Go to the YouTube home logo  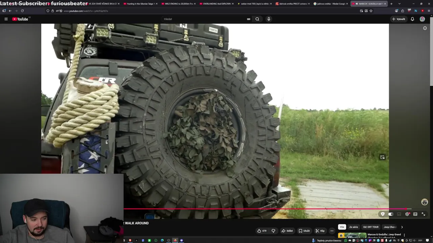[x=21, y=19]
